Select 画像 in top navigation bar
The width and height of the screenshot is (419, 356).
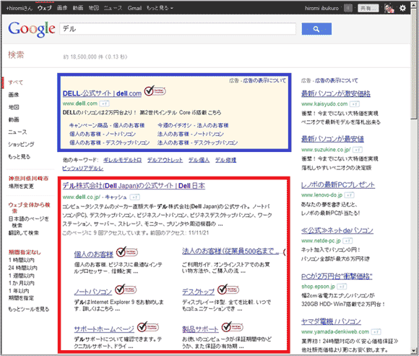pyautogui.click(x=62, y=8)
